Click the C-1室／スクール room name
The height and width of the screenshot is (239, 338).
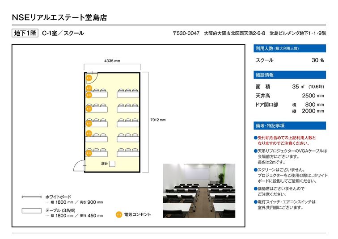pos(63,33)
